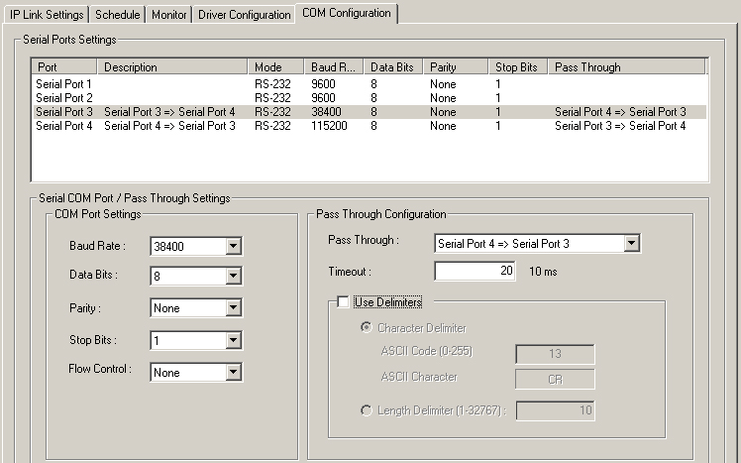The image size is (741, 463).
Task: Open the Schedule tab
Action: [x=118, y=15]
